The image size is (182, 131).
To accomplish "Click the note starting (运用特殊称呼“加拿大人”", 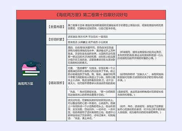I will point(141,77).
